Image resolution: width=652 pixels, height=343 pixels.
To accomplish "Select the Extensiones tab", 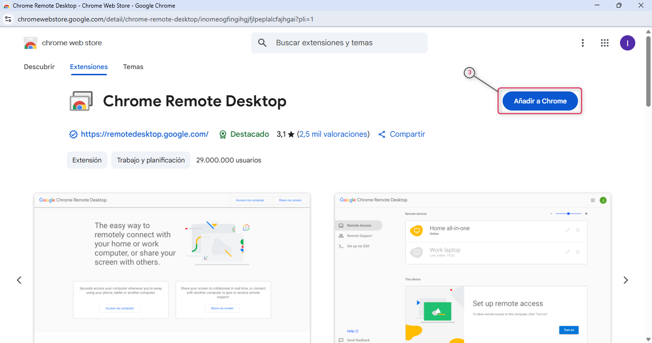I will [89, 67].
